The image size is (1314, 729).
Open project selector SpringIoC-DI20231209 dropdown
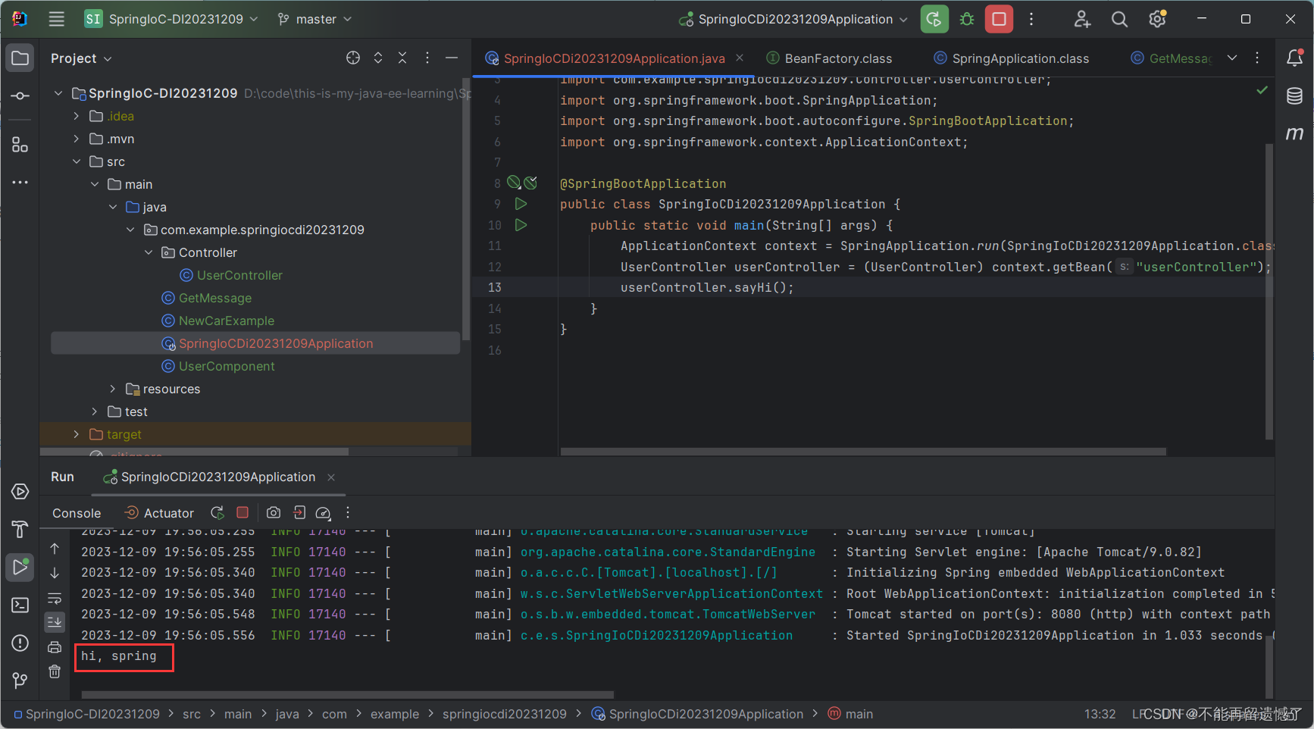click(x=171, y=19)
